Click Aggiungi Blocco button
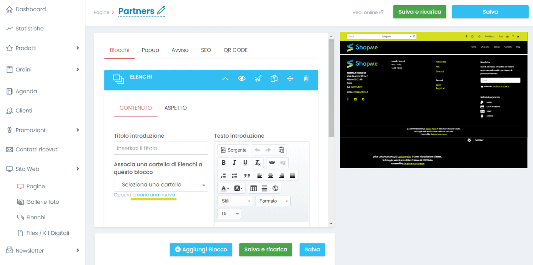The height and width of the screenshot is (265, 533). (x=201, y=250)
